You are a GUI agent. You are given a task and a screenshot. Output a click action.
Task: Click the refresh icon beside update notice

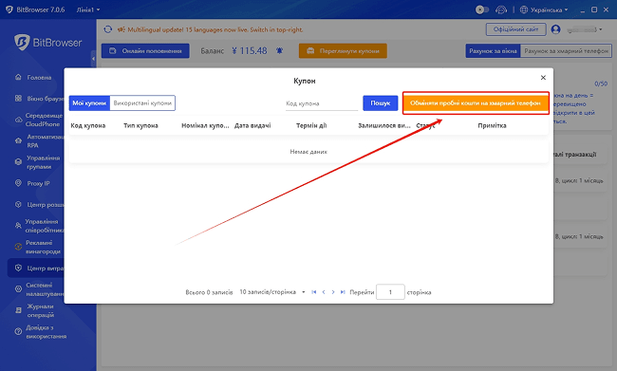click(108, 29)
